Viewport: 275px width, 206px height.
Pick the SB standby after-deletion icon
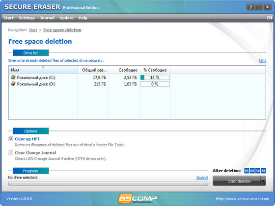click(x=263, y=171)
